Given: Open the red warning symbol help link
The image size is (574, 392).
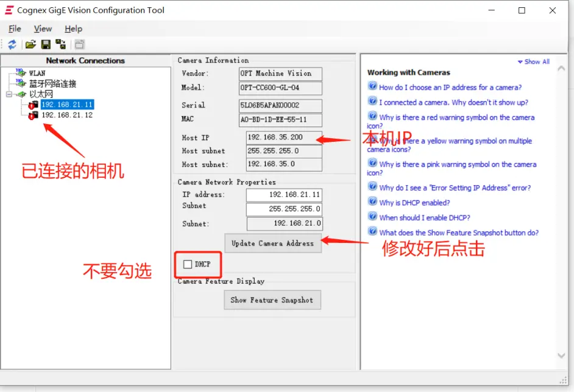Looking at the screenshot, I should click(x=451, y=121).
